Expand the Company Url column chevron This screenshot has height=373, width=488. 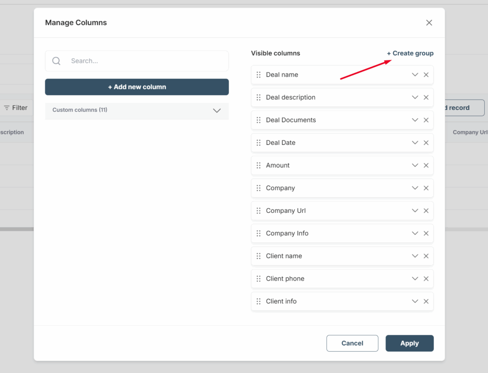tap(415, 211)
